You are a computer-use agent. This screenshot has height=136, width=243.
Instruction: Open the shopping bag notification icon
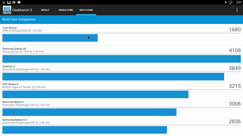tap(19, 2)
